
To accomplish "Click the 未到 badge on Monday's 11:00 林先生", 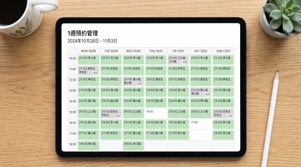I will tap(95, 73).
